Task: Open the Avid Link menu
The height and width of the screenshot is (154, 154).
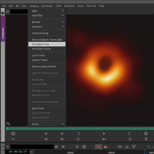Action: click(91, 6)
